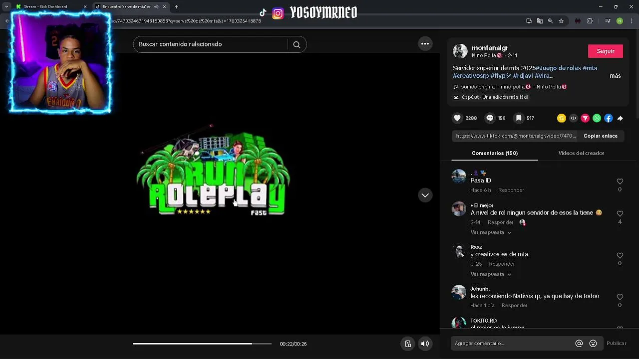Image resolution: width=639 pixels, height=359 pixels.
Task: Bookmark this page with the star icon
Action: [561, 21]
